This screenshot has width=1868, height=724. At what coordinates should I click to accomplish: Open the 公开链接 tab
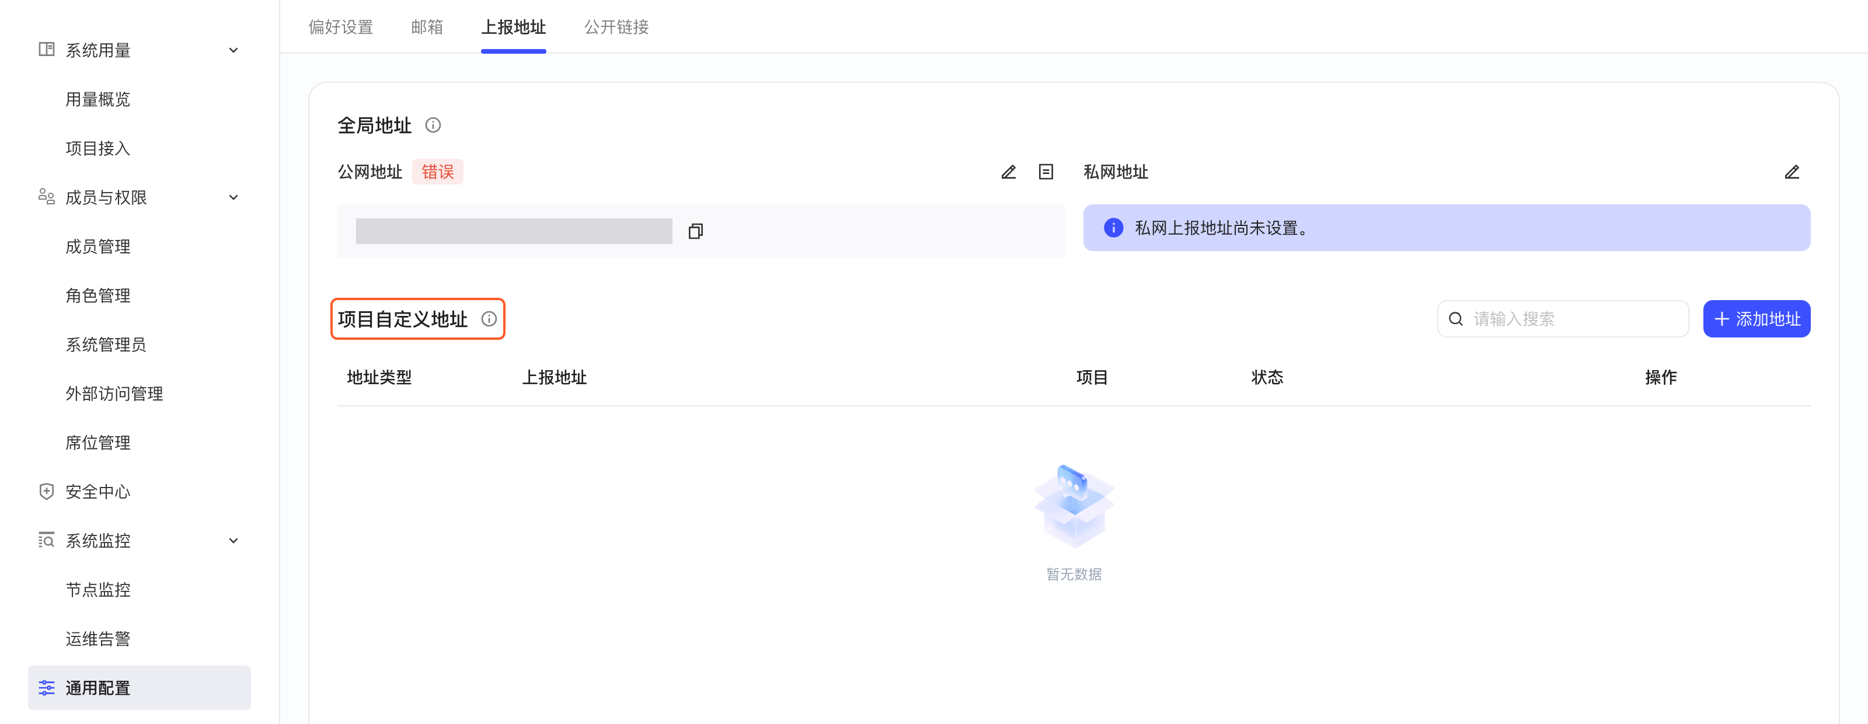[x=616, y=27]
